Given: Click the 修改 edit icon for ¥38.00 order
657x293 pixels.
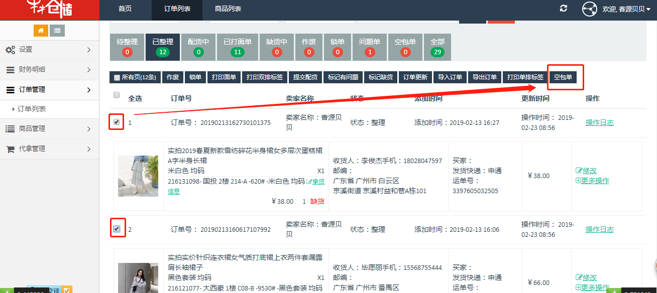Looking at the screenshot, I should coord(579,171).
